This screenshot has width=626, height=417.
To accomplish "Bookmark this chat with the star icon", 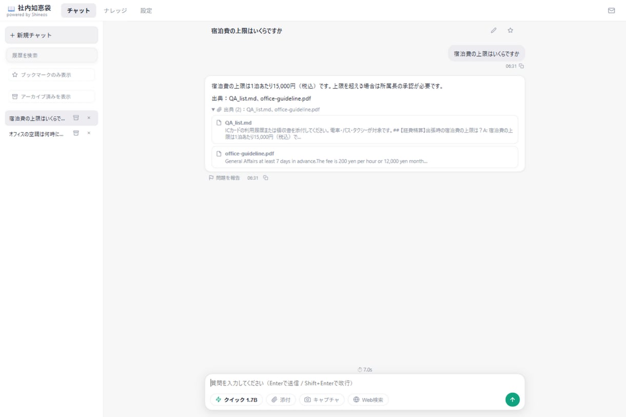I will click(510, 30).
